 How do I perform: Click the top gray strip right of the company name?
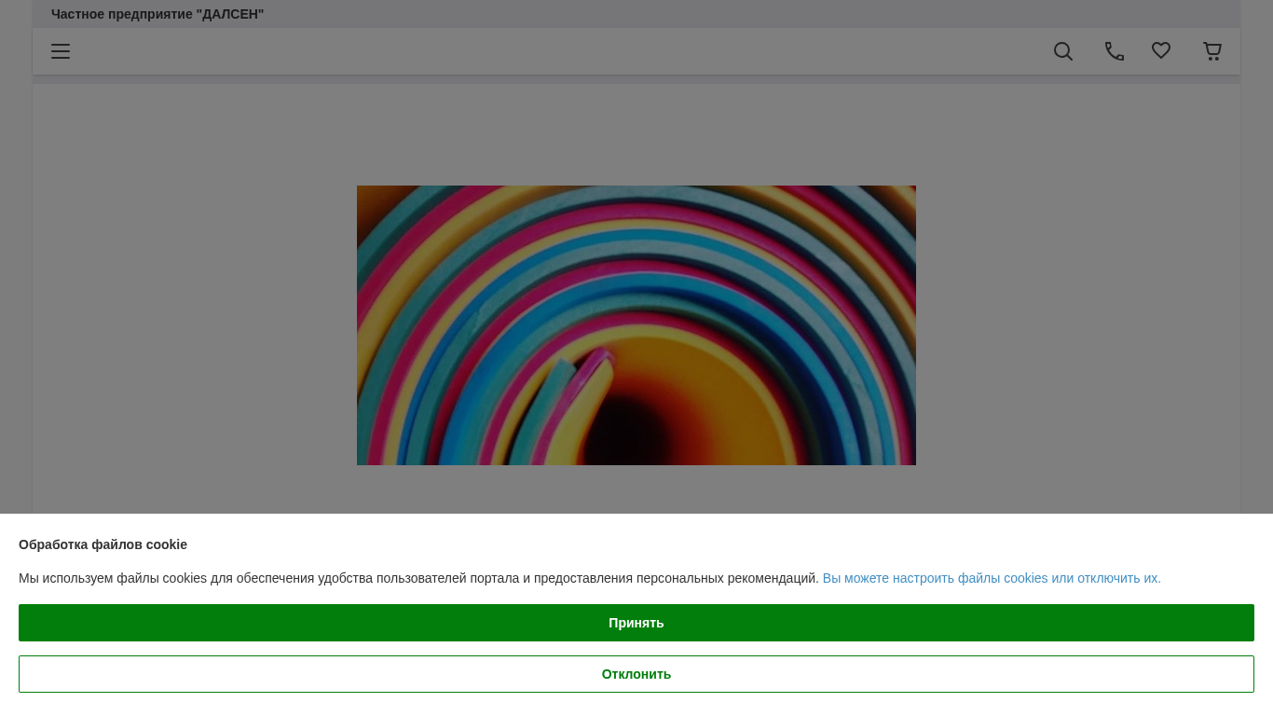[x=746, y=14]
